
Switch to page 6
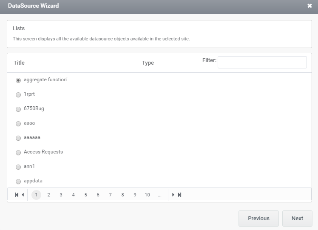coord(98,195)
